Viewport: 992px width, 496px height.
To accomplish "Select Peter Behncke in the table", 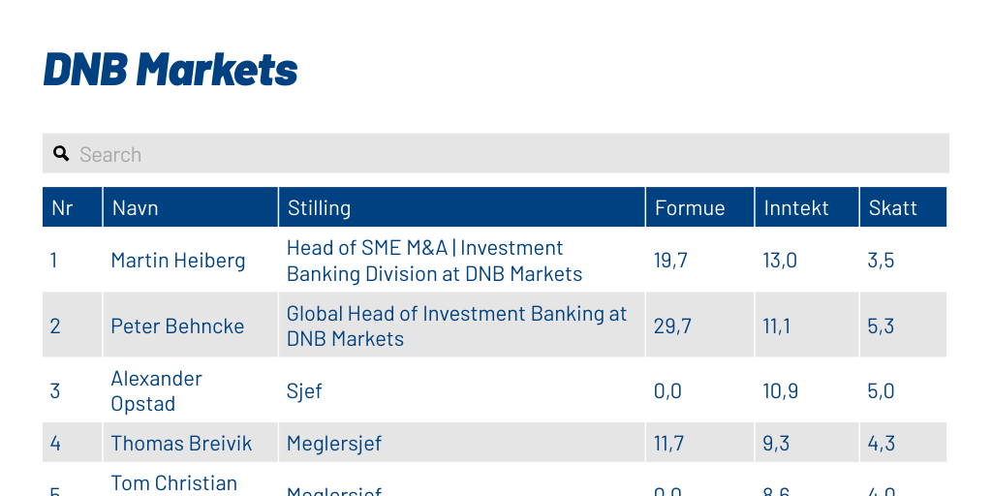I will [x=177, y=326].
